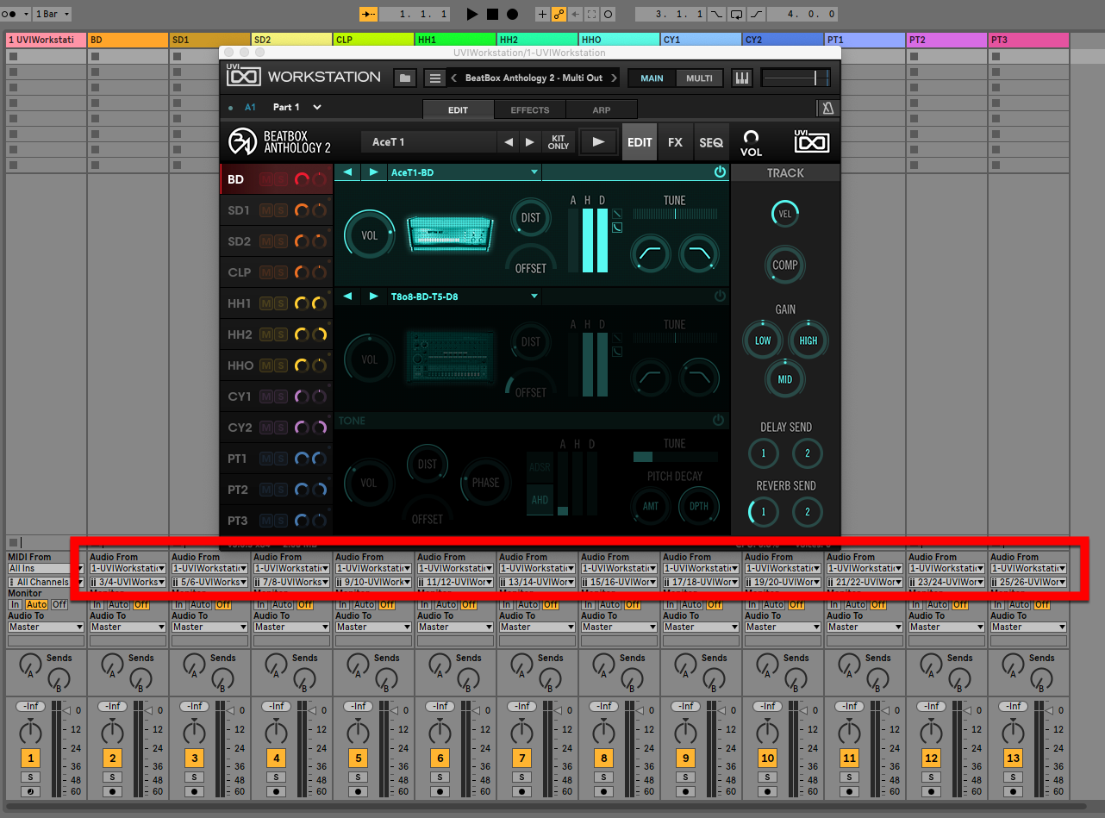Select next sample for AceT1-BD layer
This screenshot has width=1105, height=818.
[373, 172]
